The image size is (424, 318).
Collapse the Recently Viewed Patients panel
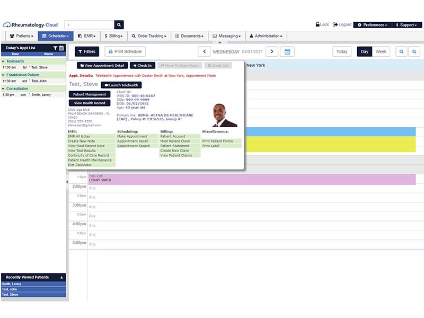point(61,277)
